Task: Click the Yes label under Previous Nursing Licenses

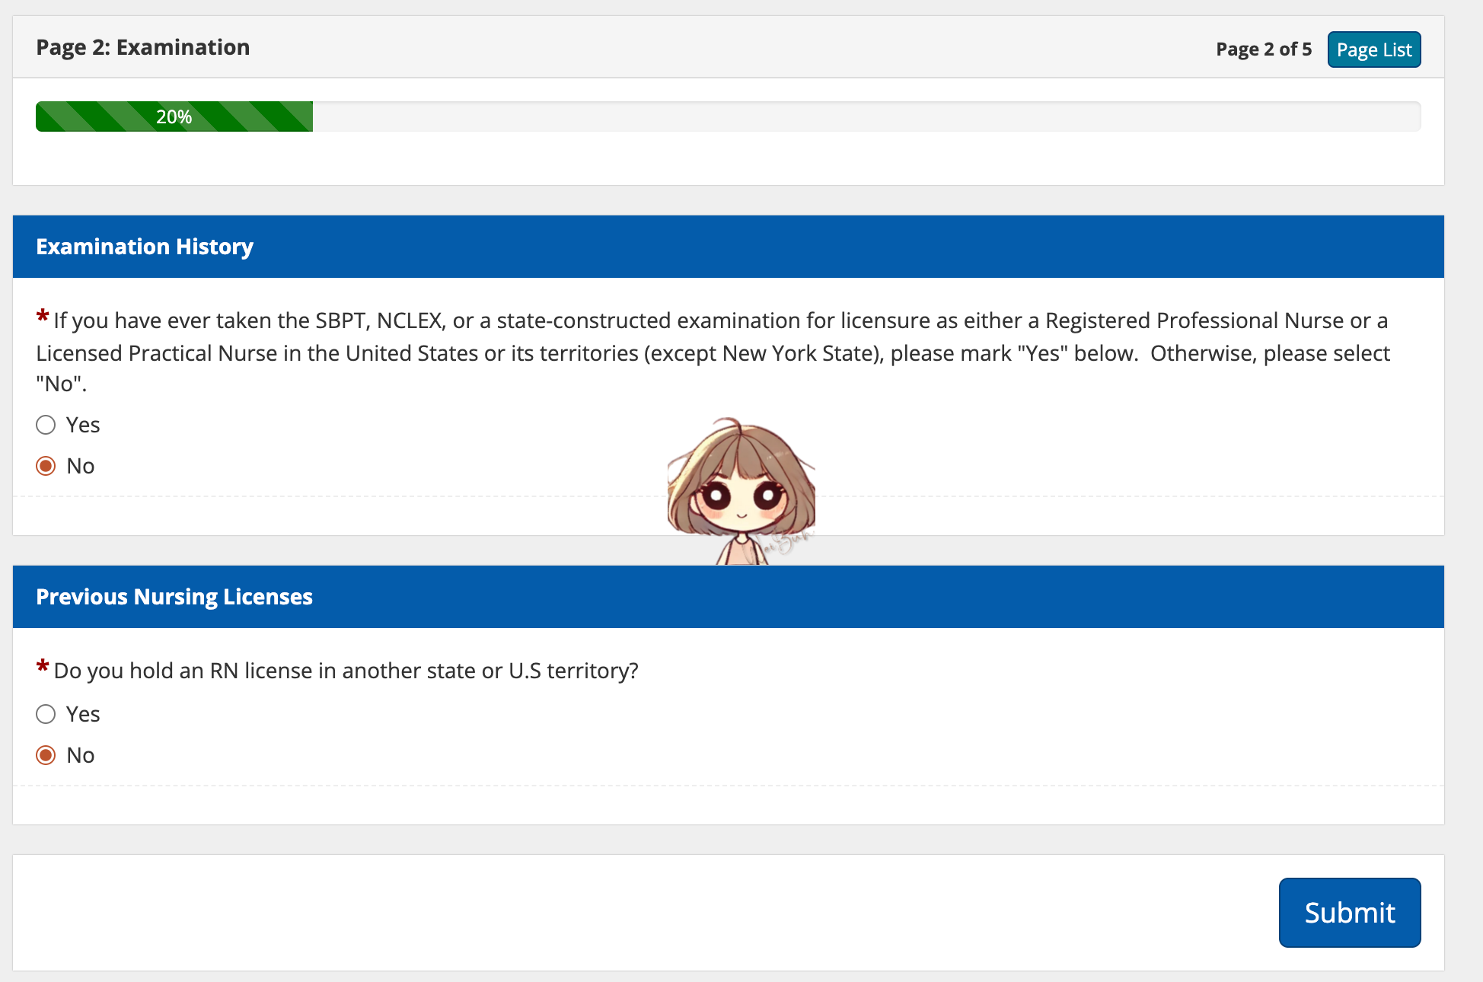Action: pyautogui.click(x=83, y=714)
